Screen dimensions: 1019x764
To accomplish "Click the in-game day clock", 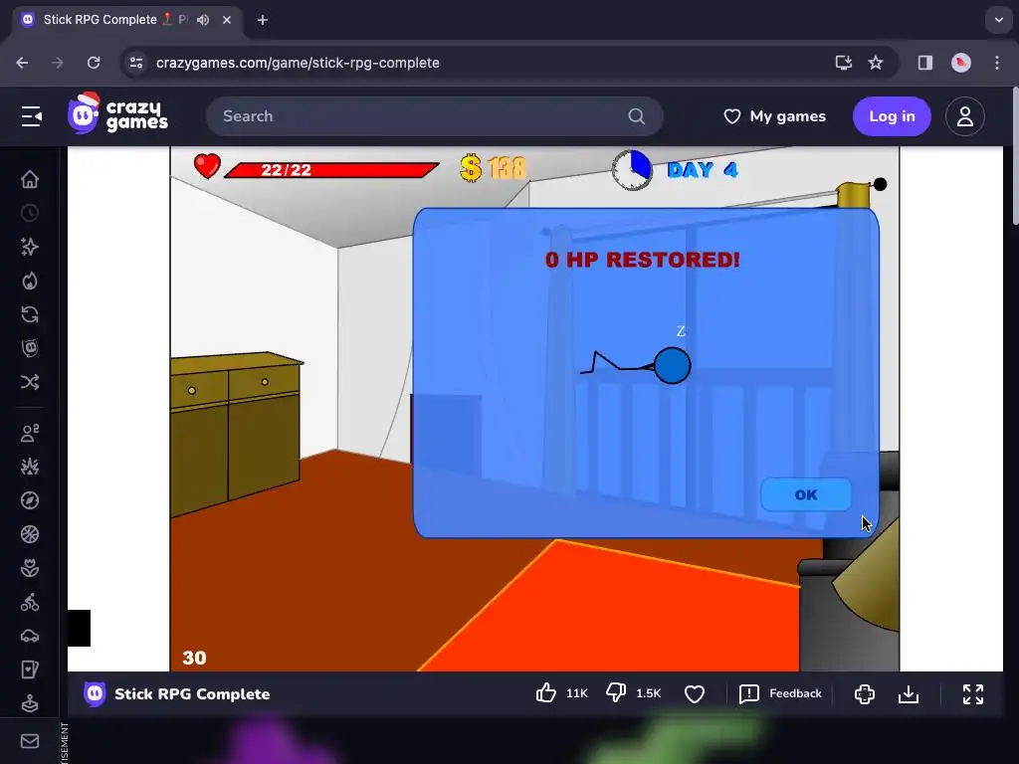I will click(632, 169).
